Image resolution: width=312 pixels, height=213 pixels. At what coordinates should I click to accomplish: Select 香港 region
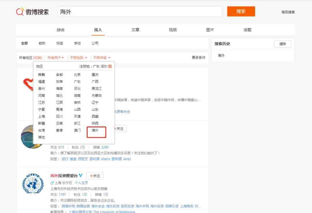59,130
